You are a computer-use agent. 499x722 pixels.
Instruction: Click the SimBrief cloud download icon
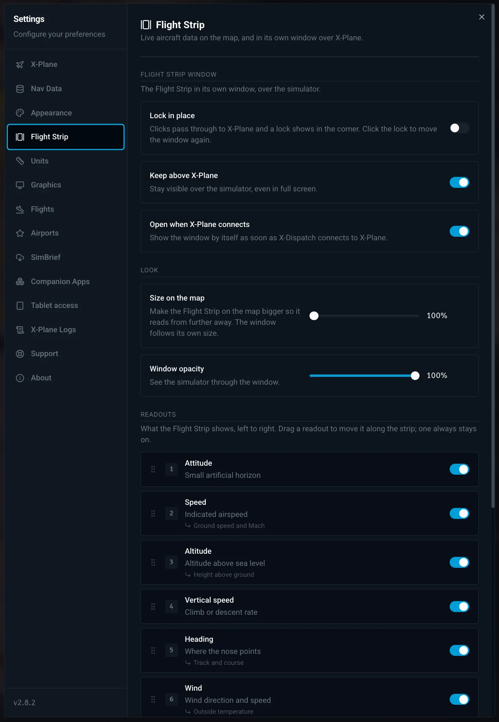tap(20, 257)
